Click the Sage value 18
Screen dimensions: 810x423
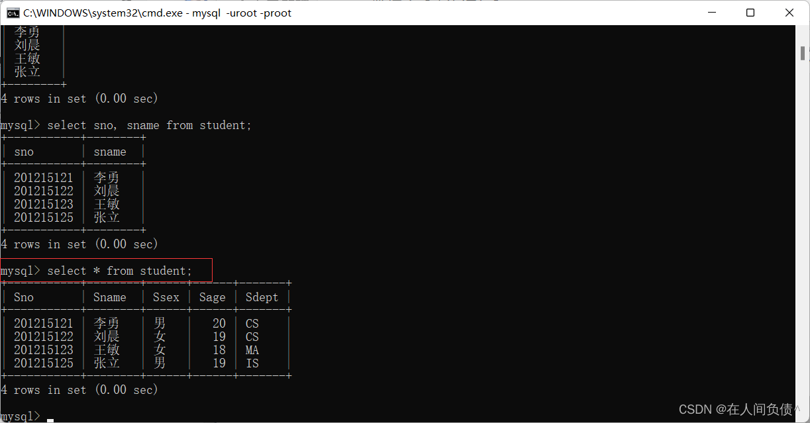pyautogui.click(x=219, y=350)
